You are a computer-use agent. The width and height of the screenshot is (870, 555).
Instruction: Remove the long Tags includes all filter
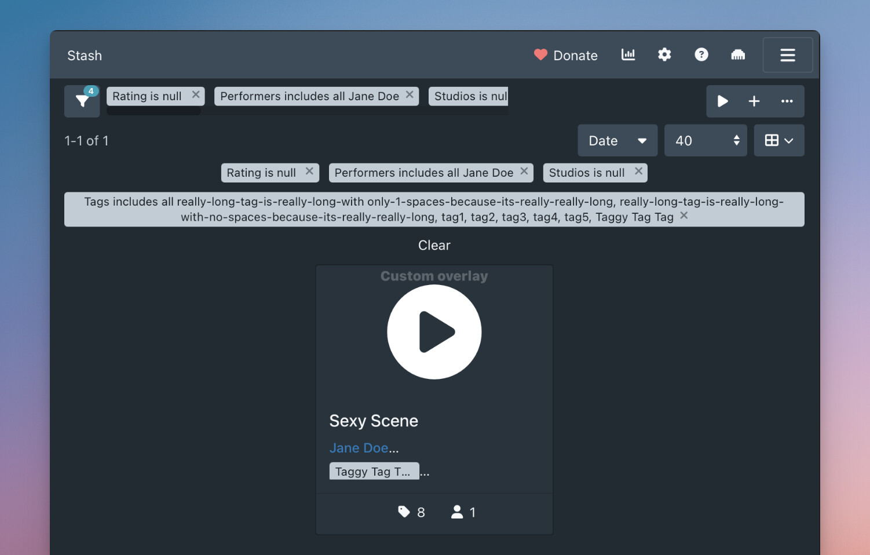(684, 216)
